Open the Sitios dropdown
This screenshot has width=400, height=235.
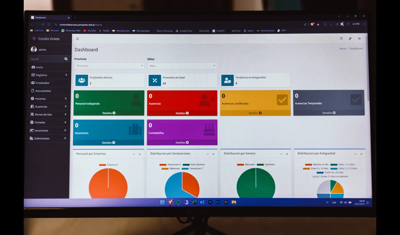pyautogui.click(x=182, y=66)
